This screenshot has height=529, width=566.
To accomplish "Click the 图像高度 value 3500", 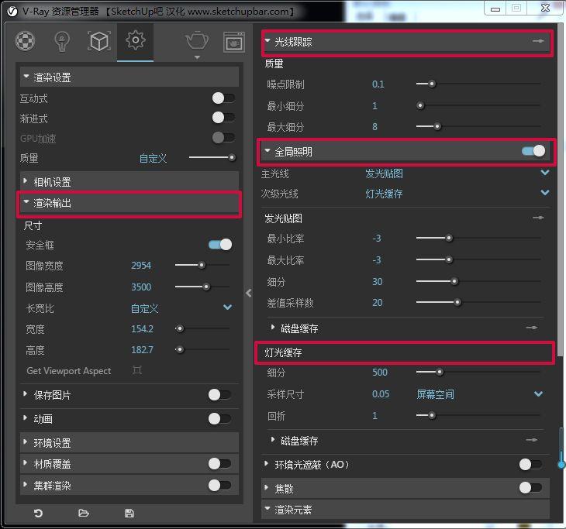I will 141,287.
